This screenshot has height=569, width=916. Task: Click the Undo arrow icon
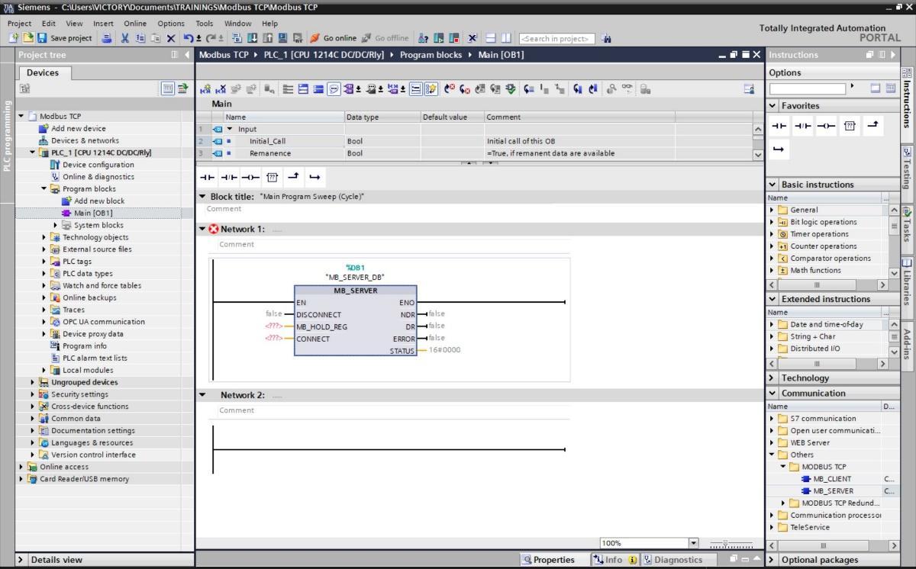point(189,38)
